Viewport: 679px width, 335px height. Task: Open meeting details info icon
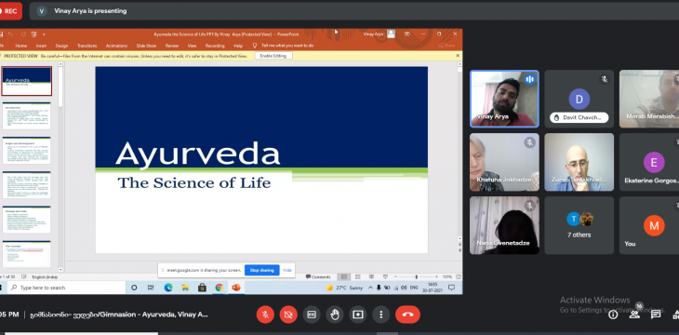point(613,315)
